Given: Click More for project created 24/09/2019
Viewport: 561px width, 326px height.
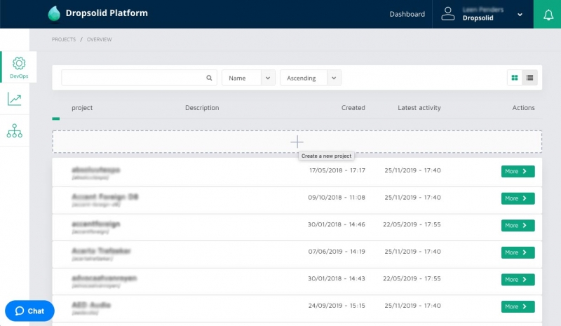Looking at the screenshot, I should [518, 306].
